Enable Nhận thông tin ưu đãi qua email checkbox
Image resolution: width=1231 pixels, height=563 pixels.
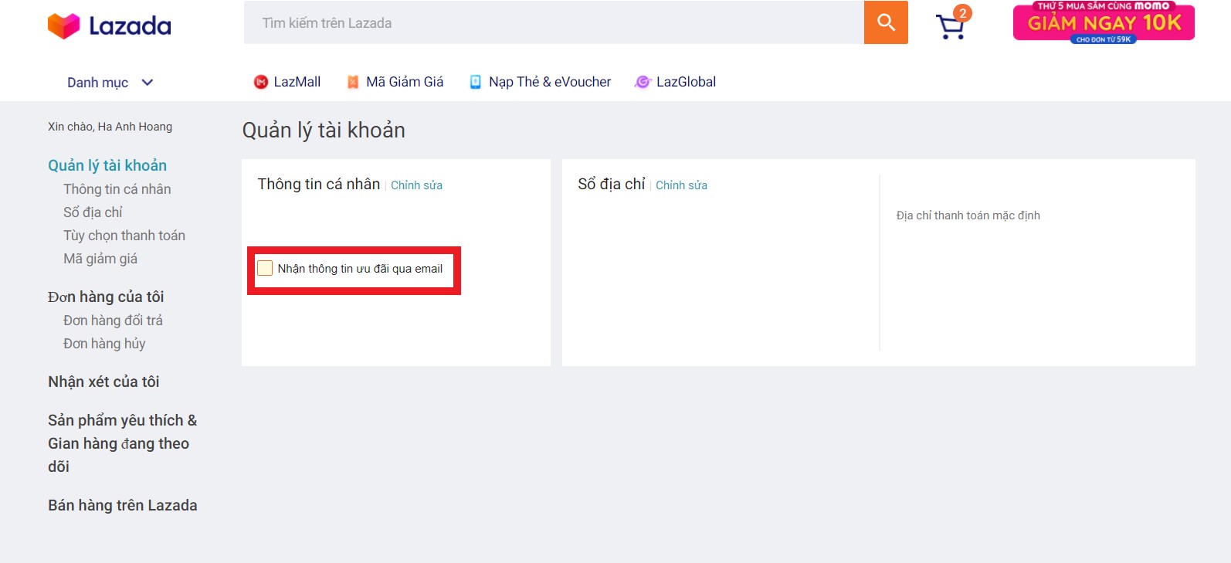265,268
